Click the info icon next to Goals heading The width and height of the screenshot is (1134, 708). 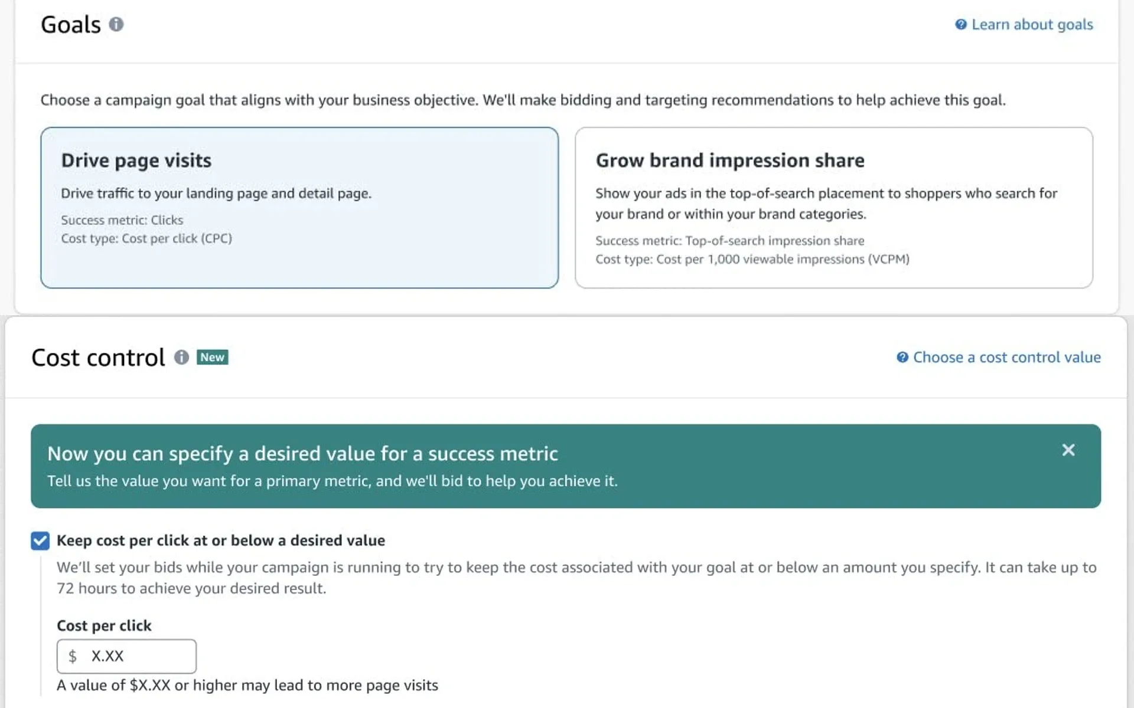[118, 25]
